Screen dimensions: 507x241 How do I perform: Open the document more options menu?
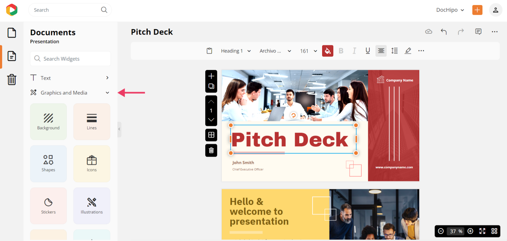pyautogui.click(x=495, y=31)
